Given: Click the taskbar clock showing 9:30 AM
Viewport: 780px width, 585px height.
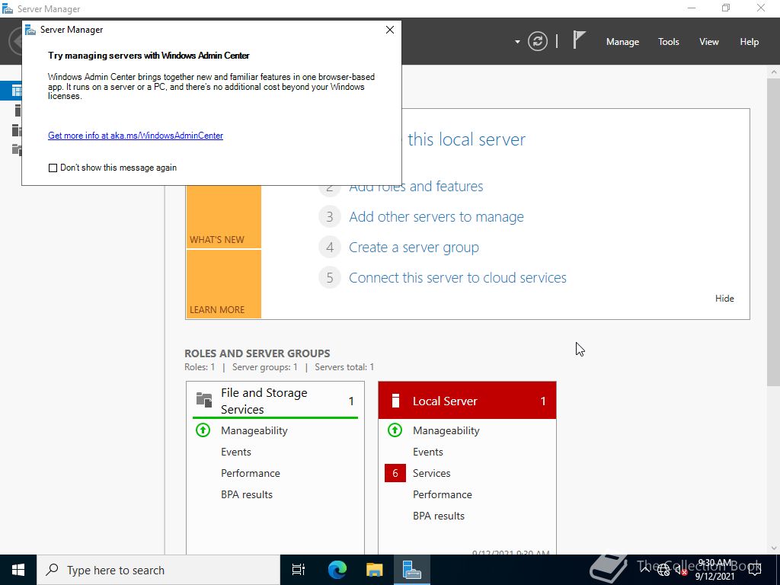Looking at the screenshot, I should pos(714,570).
